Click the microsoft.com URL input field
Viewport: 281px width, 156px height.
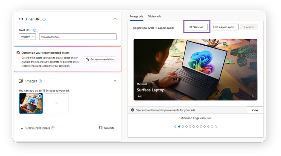78,37
